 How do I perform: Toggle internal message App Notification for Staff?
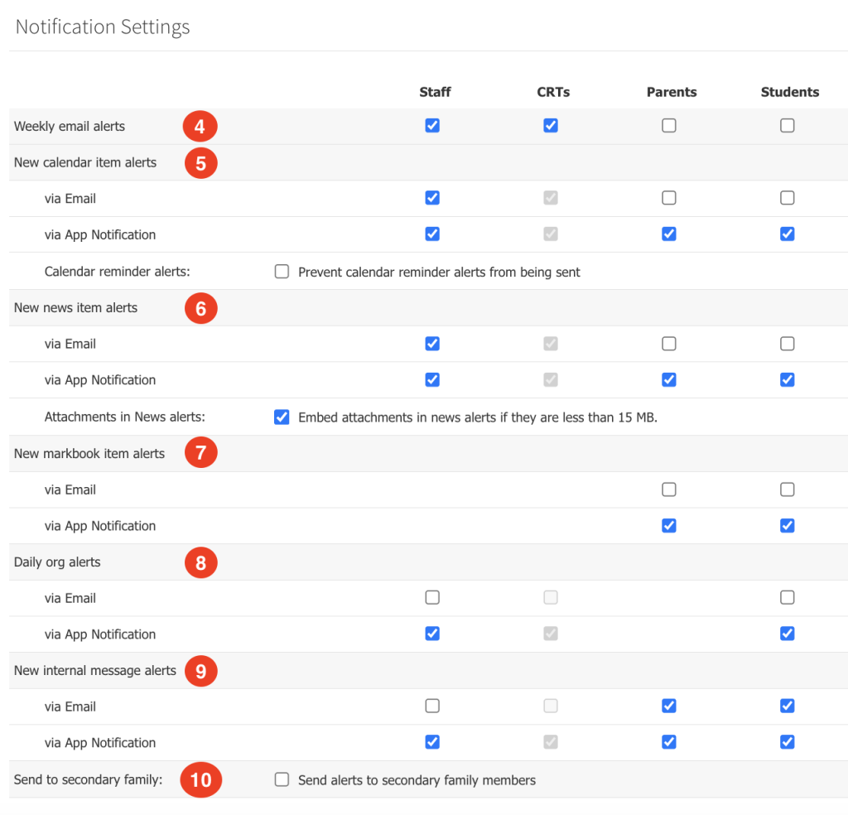click(x=432, y=742)
